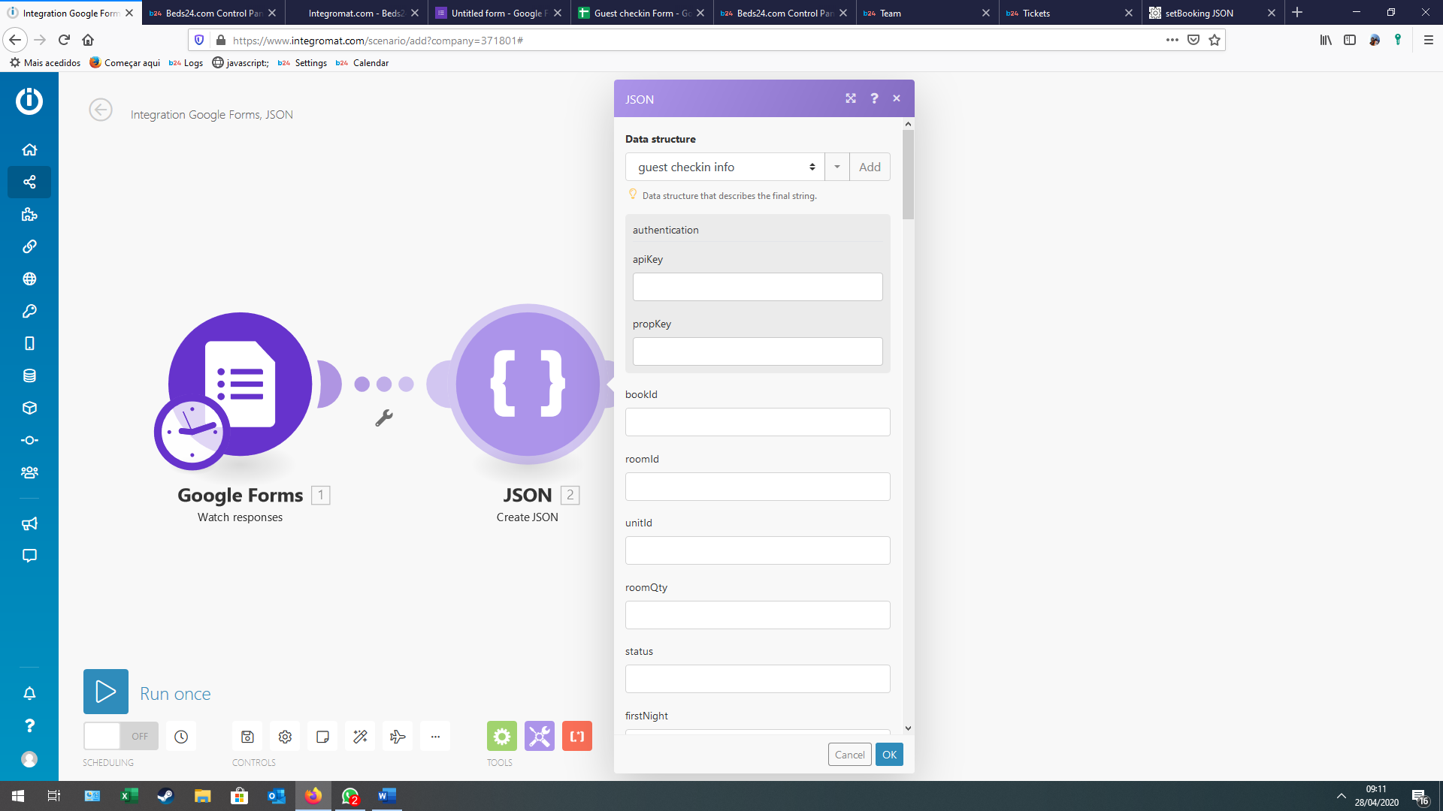Switch to setBooking JSON browser tab
Image resolution: width=1443 pixels, height=811 pixels.
1213,13
